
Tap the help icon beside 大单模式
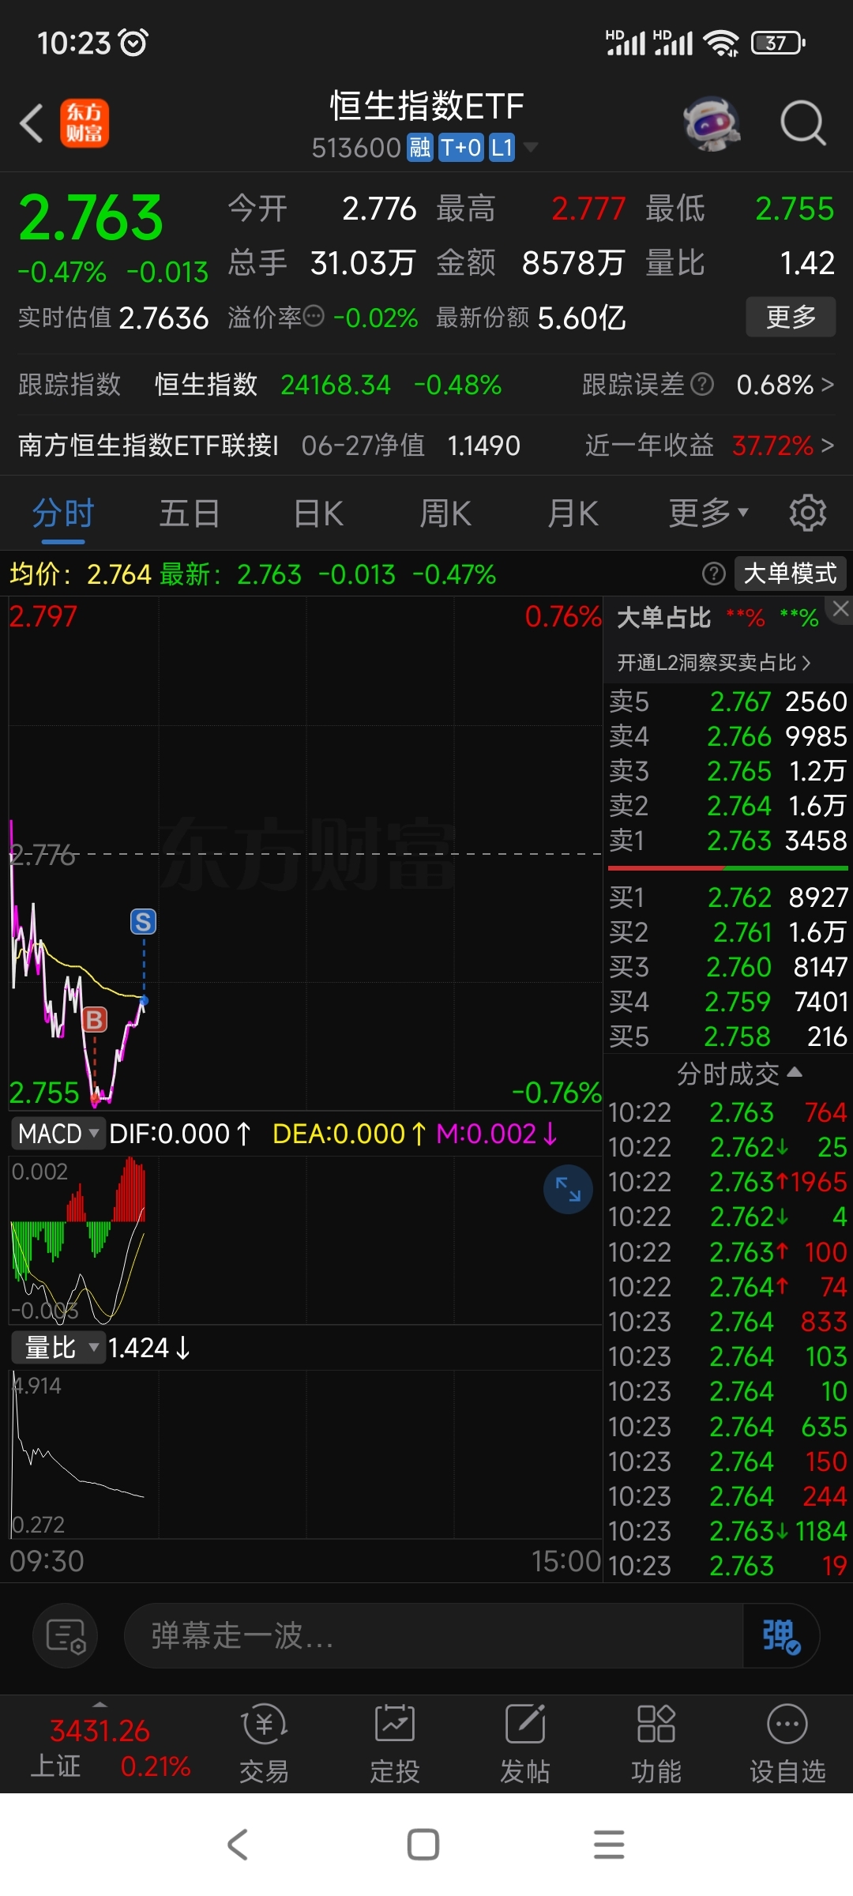(x=713, y=574)
